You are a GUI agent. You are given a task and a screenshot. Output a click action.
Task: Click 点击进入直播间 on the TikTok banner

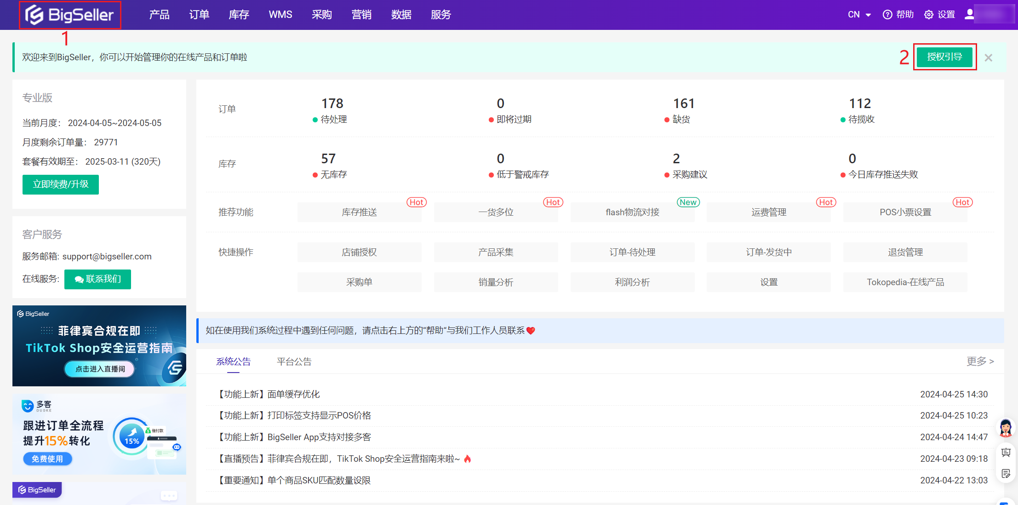click(100, 369)
